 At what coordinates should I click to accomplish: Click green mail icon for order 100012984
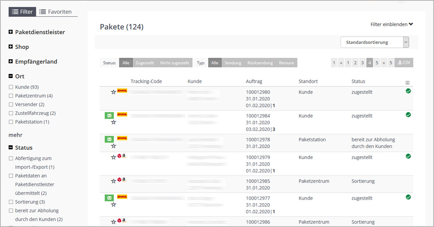pos(109,115)
